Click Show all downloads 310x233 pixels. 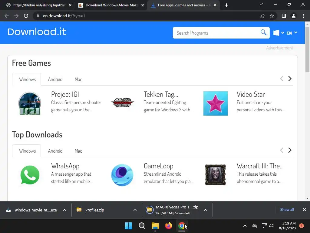pos(287,210)
